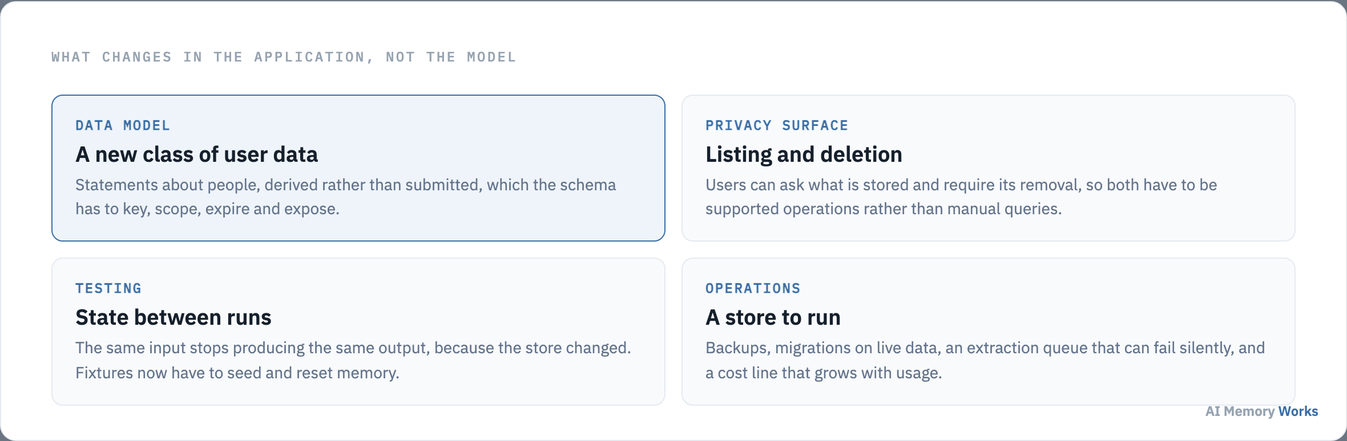Screen dimensions: 1347x441
Task: Click the 'PRIVACY SURFACE' label
Action: (777, 125)
